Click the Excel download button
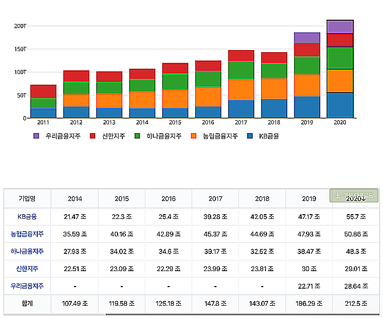This screenshot has height=318, width=383. click(x=354, y=195)
